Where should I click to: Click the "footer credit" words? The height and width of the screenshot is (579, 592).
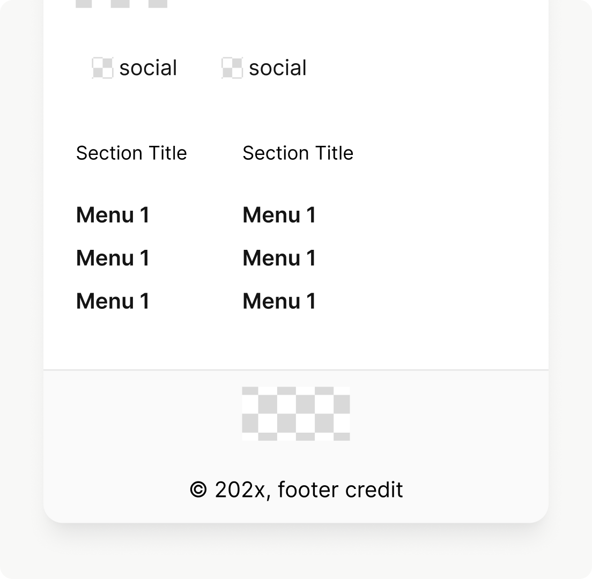[340, 490]
